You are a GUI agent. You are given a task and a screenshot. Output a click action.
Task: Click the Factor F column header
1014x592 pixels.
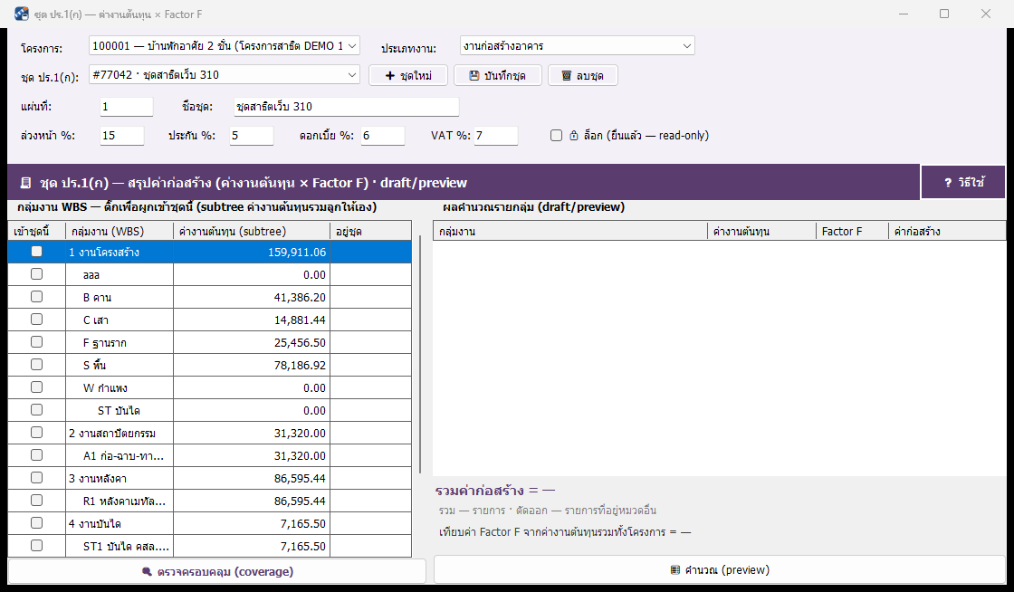852,232
